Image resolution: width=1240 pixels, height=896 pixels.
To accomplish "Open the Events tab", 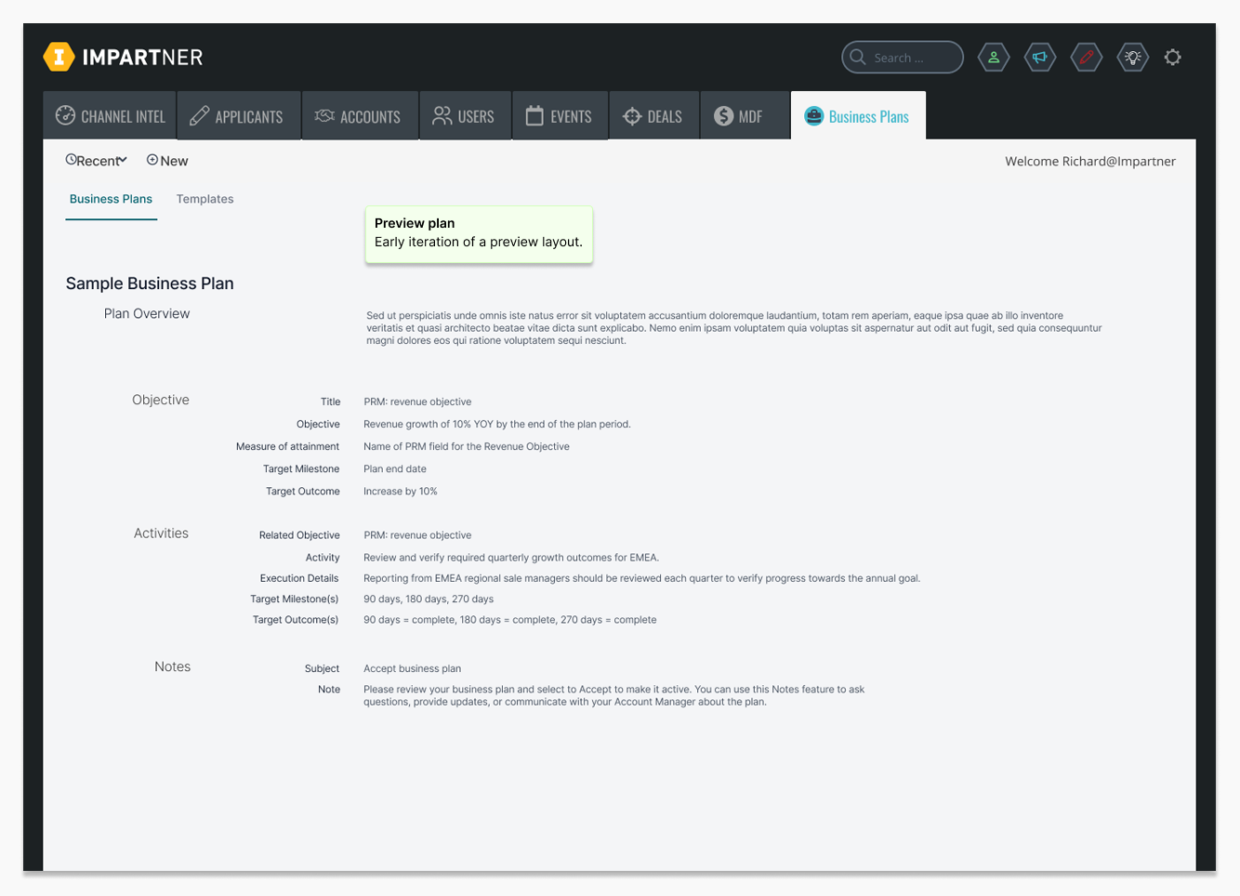I will (x=560, y=116).
